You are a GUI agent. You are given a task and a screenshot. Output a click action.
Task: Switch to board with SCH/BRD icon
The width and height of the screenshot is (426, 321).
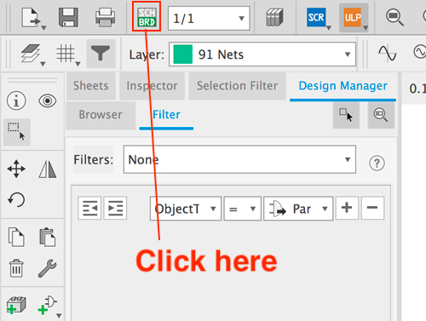pos(147,17)
